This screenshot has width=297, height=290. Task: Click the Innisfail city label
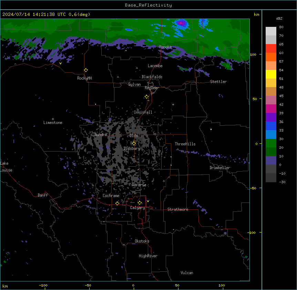(143, 112)
